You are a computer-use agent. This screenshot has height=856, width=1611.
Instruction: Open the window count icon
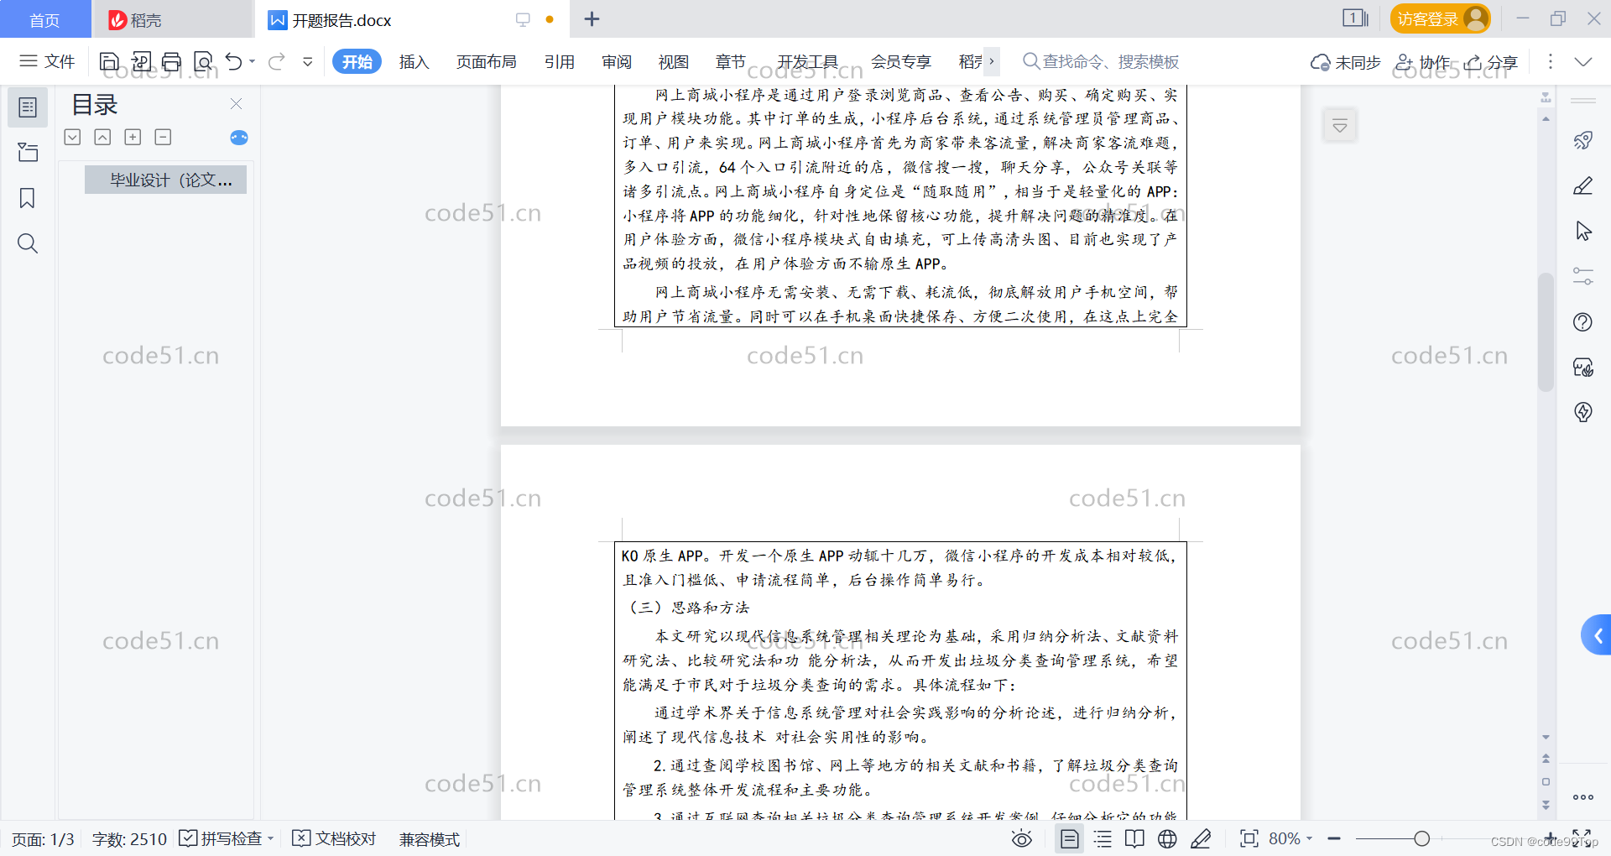[1355, 18]
